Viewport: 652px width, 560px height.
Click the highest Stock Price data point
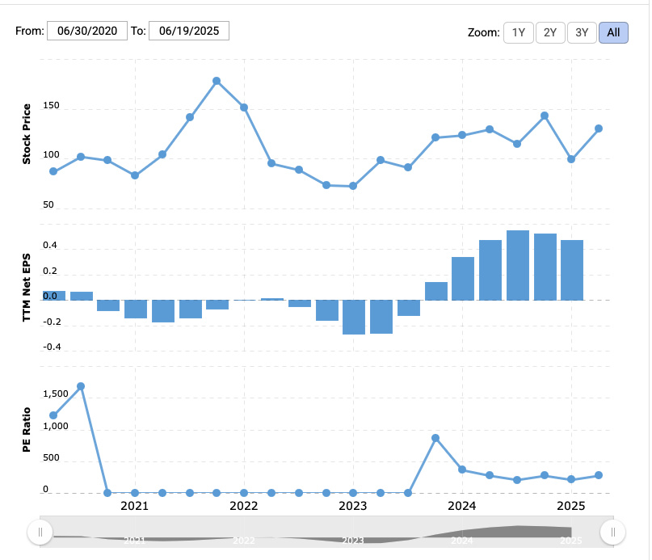click(217, 81)
